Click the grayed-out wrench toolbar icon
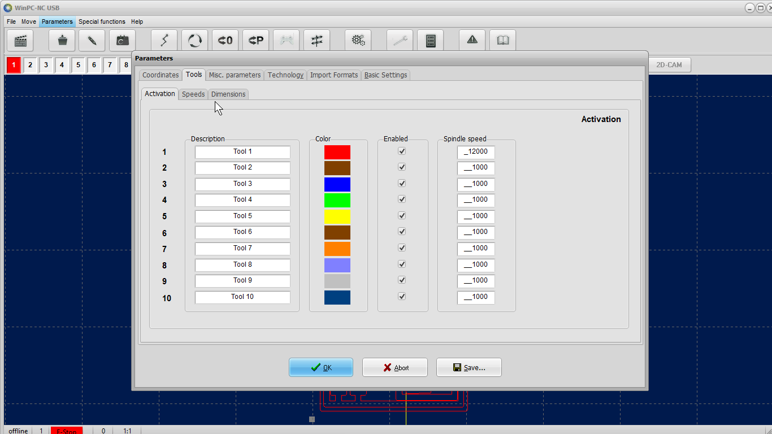 click(400, 41)
